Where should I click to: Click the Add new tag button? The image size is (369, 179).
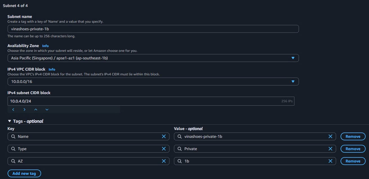pyautogui.click(x=24, y=173)
